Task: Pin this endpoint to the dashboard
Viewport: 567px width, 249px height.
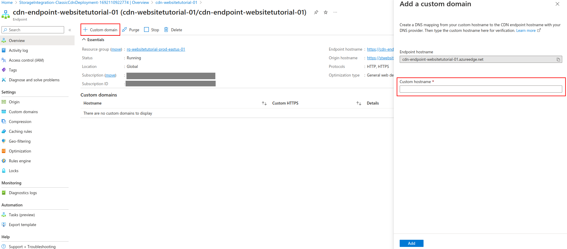Action: tap(316, 12)
